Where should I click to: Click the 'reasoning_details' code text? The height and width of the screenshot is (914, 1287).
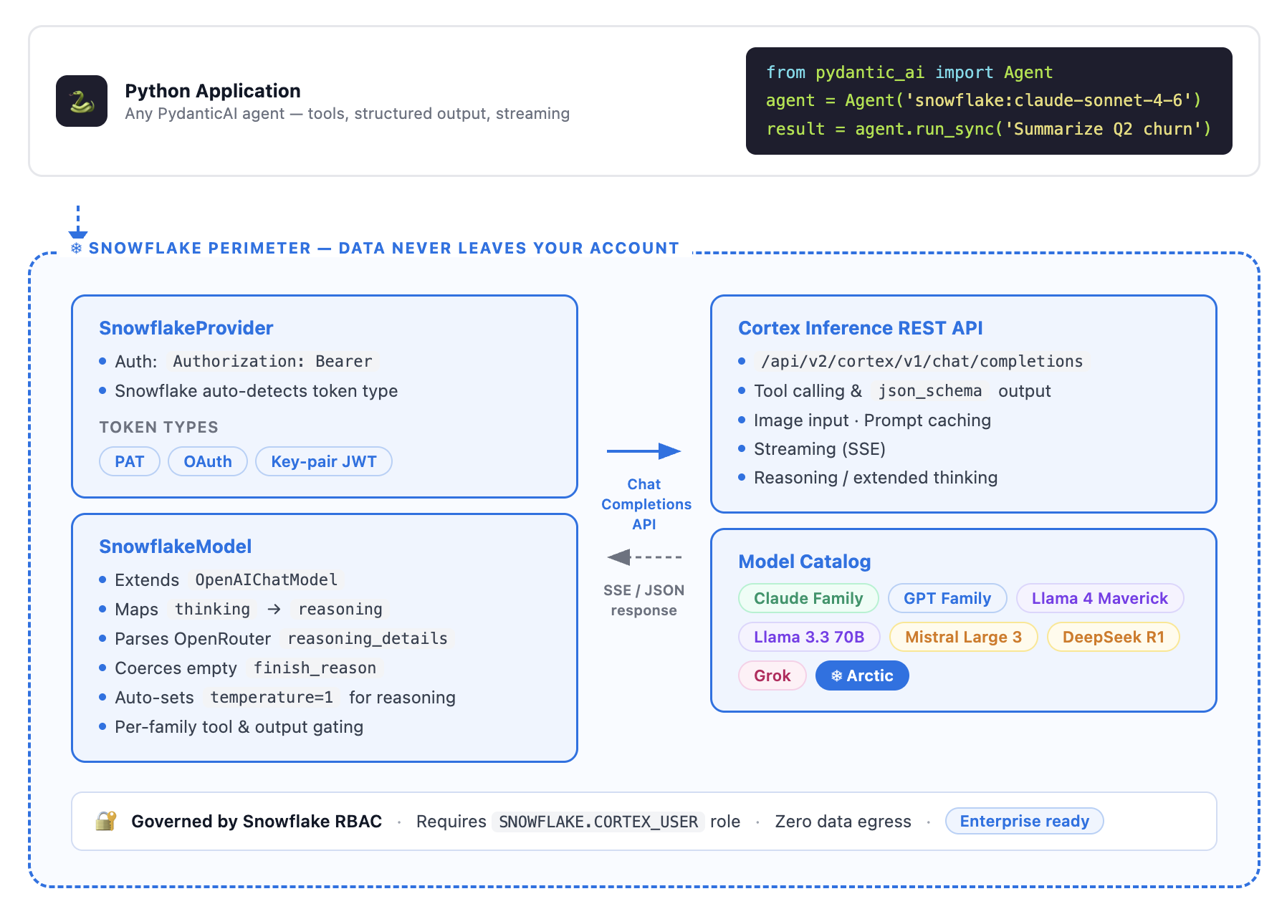368,639
